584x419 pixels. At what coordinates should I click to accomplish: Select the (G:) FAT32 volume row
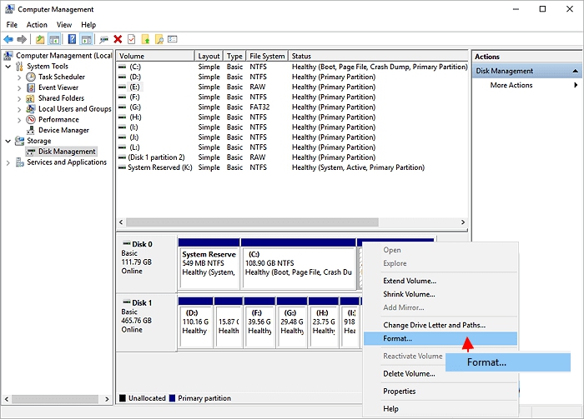(x=133, y=107)
